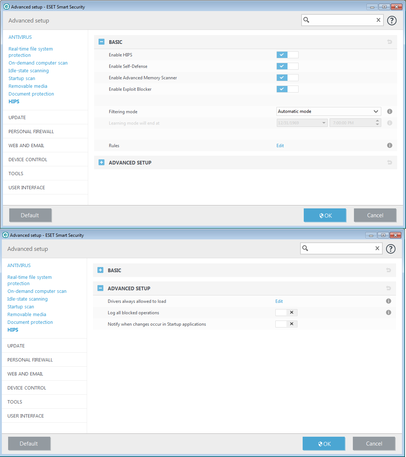
Task: Select PERSONAL FIREWALL in the sidebar
Action: click(x=31, y=131)
